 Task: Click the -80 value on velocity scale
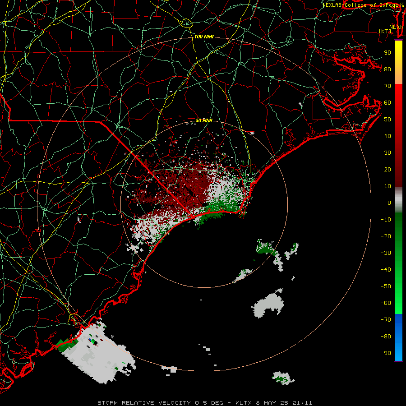386,337
